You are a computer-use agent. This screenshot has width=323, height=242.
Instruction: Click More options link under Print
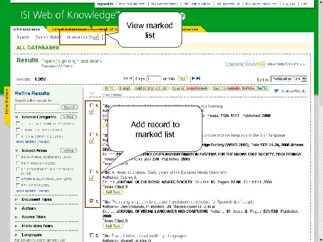(112, 95)
